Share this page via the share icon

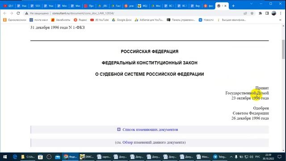245,13
